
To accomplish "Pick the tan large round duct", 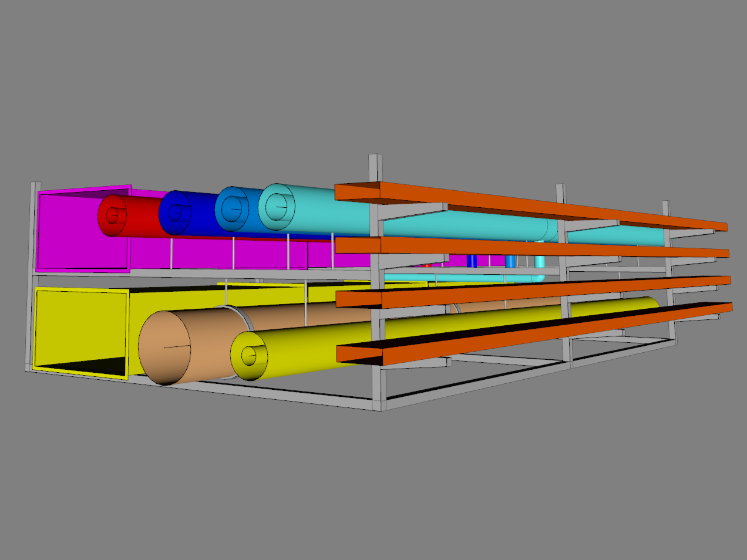I will 194,346.
